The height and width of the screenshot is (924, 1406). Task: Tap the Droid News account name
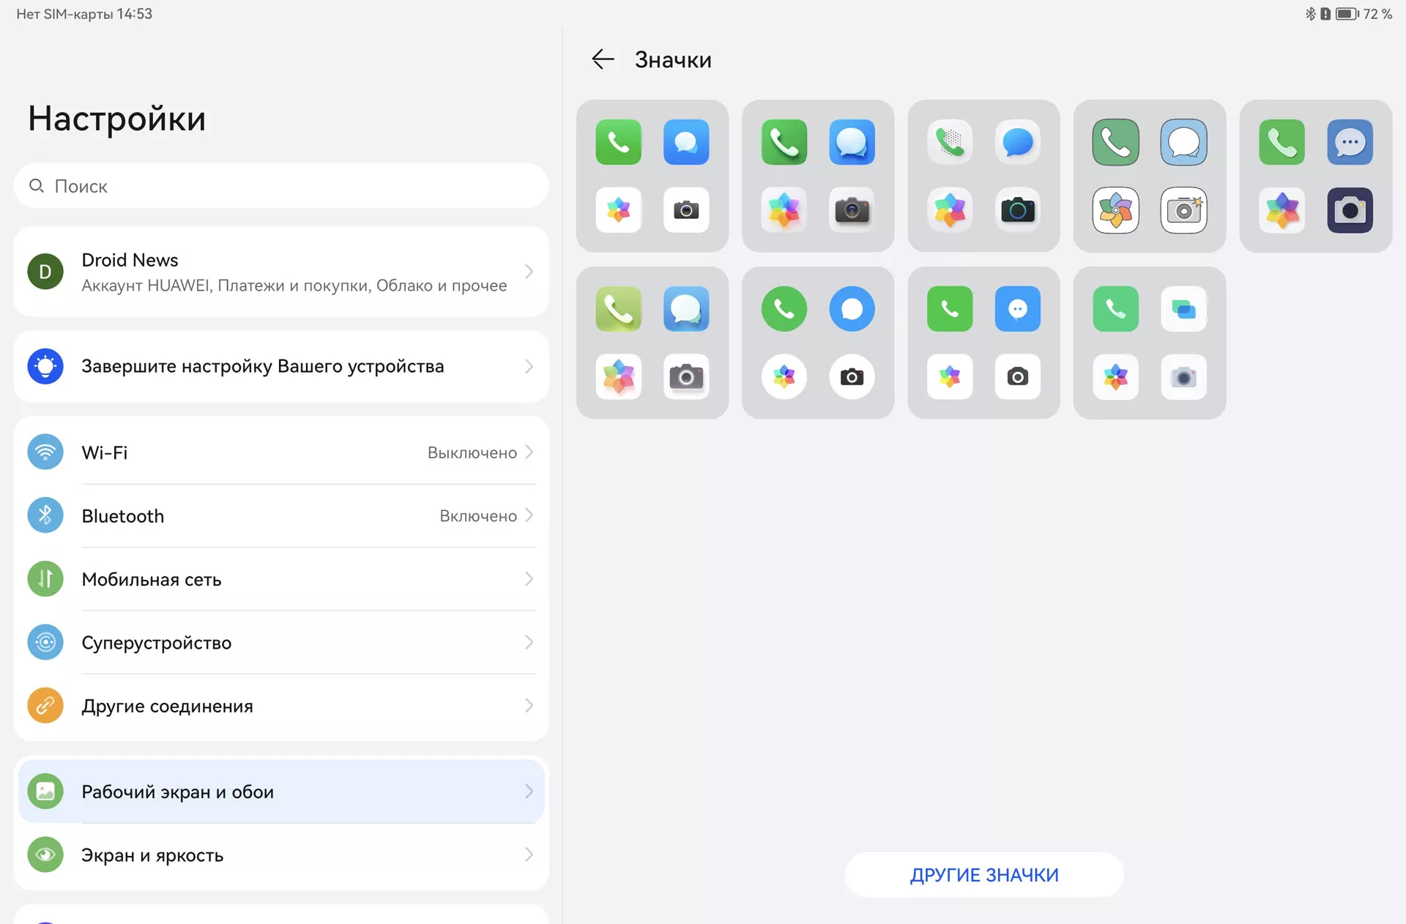point(130,260)
